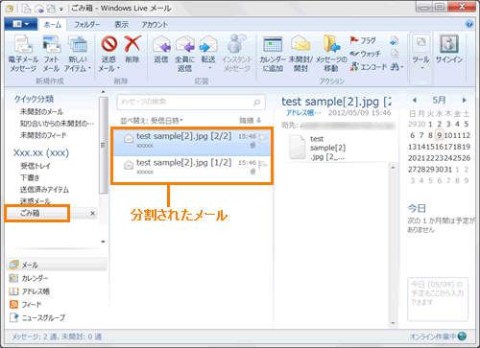The width and height of the screenshot is (480, 348).
Task: Open the Encode option
Action: point(369,67)
